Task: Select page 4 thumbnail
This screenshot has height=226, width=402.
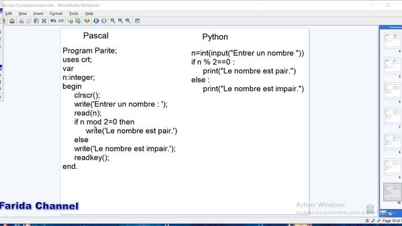Action: coord(393,40)
